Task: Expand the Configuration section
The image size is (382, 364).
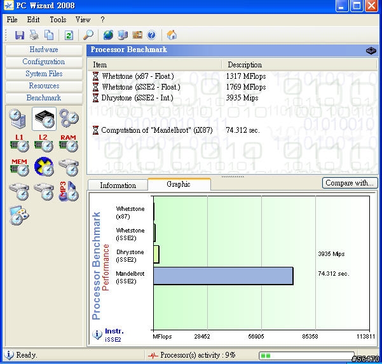Action: (x=44, y=62)
